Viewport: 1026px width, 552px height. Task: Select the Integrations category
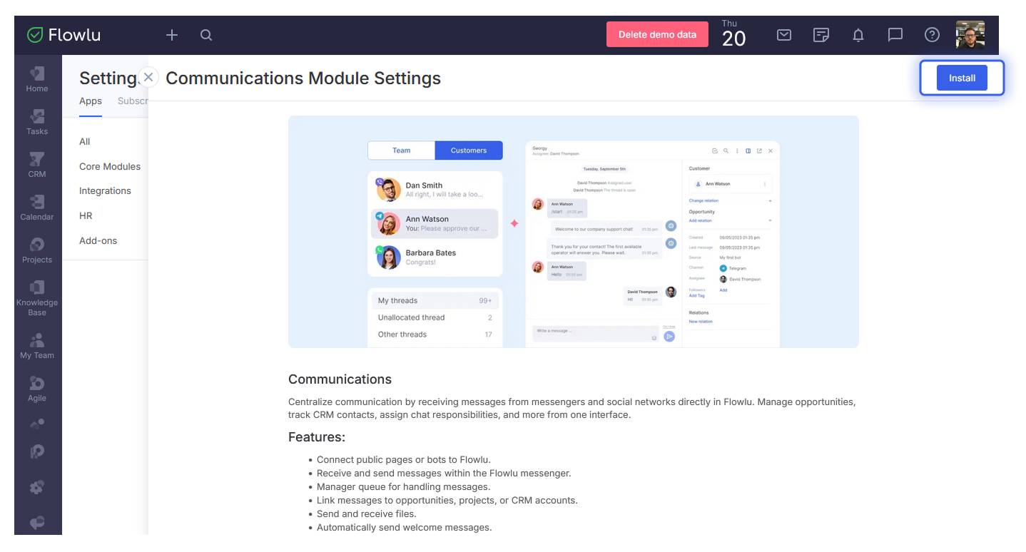point(105,190)
